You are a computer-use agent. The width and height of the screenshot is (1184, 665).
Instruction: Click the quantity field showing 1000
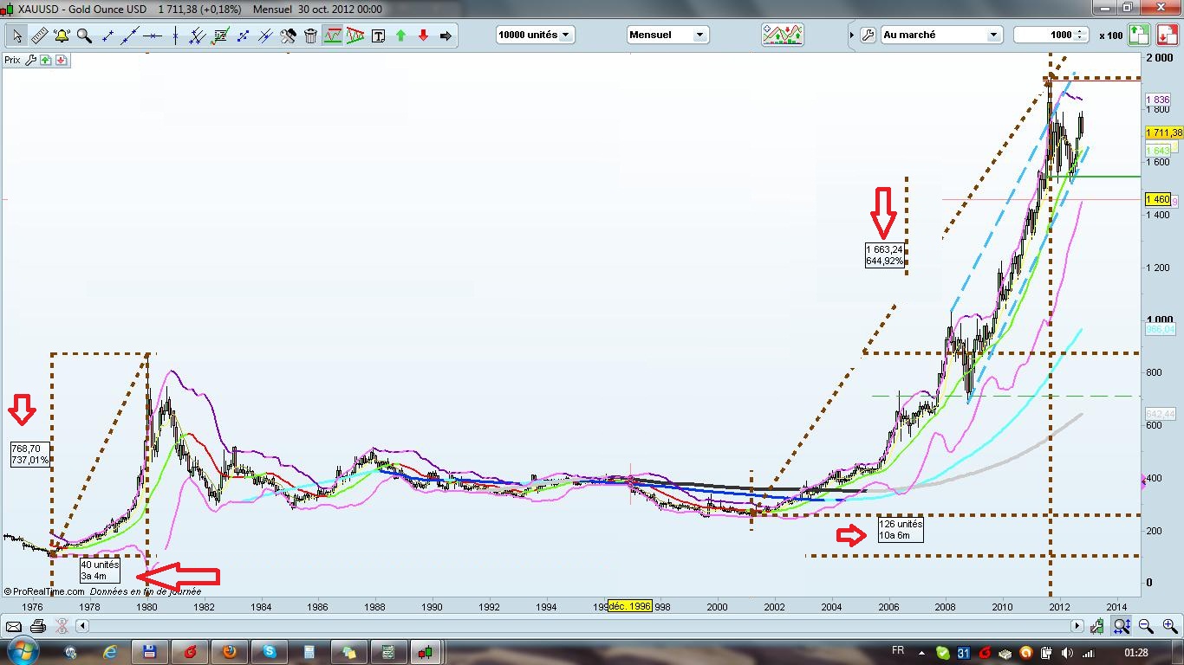point(1044,35)
